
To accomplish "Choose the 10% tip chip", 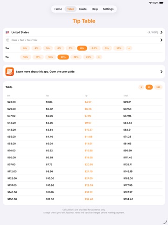I will pyautogui.click(x=26, y=57).
